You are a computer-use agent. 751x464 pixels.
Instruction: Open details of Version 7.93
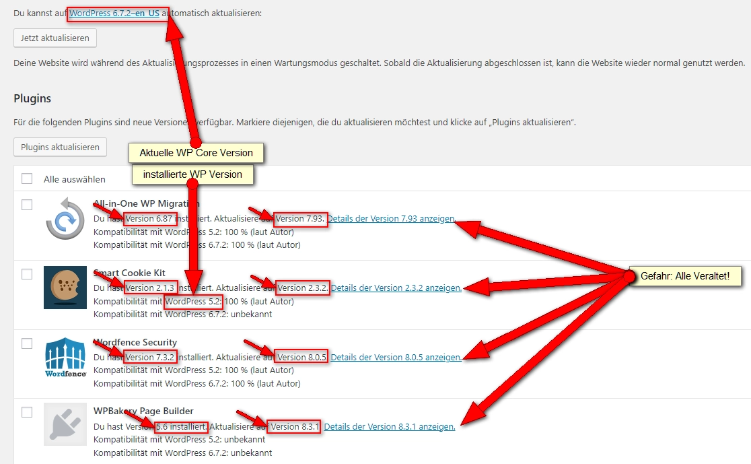point(391,219)
